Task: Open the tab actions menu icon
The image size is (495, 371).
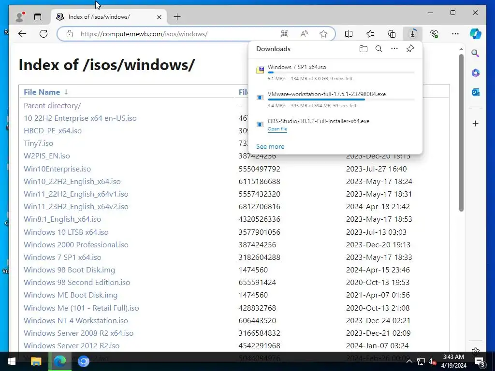Action: pos(38,17)
